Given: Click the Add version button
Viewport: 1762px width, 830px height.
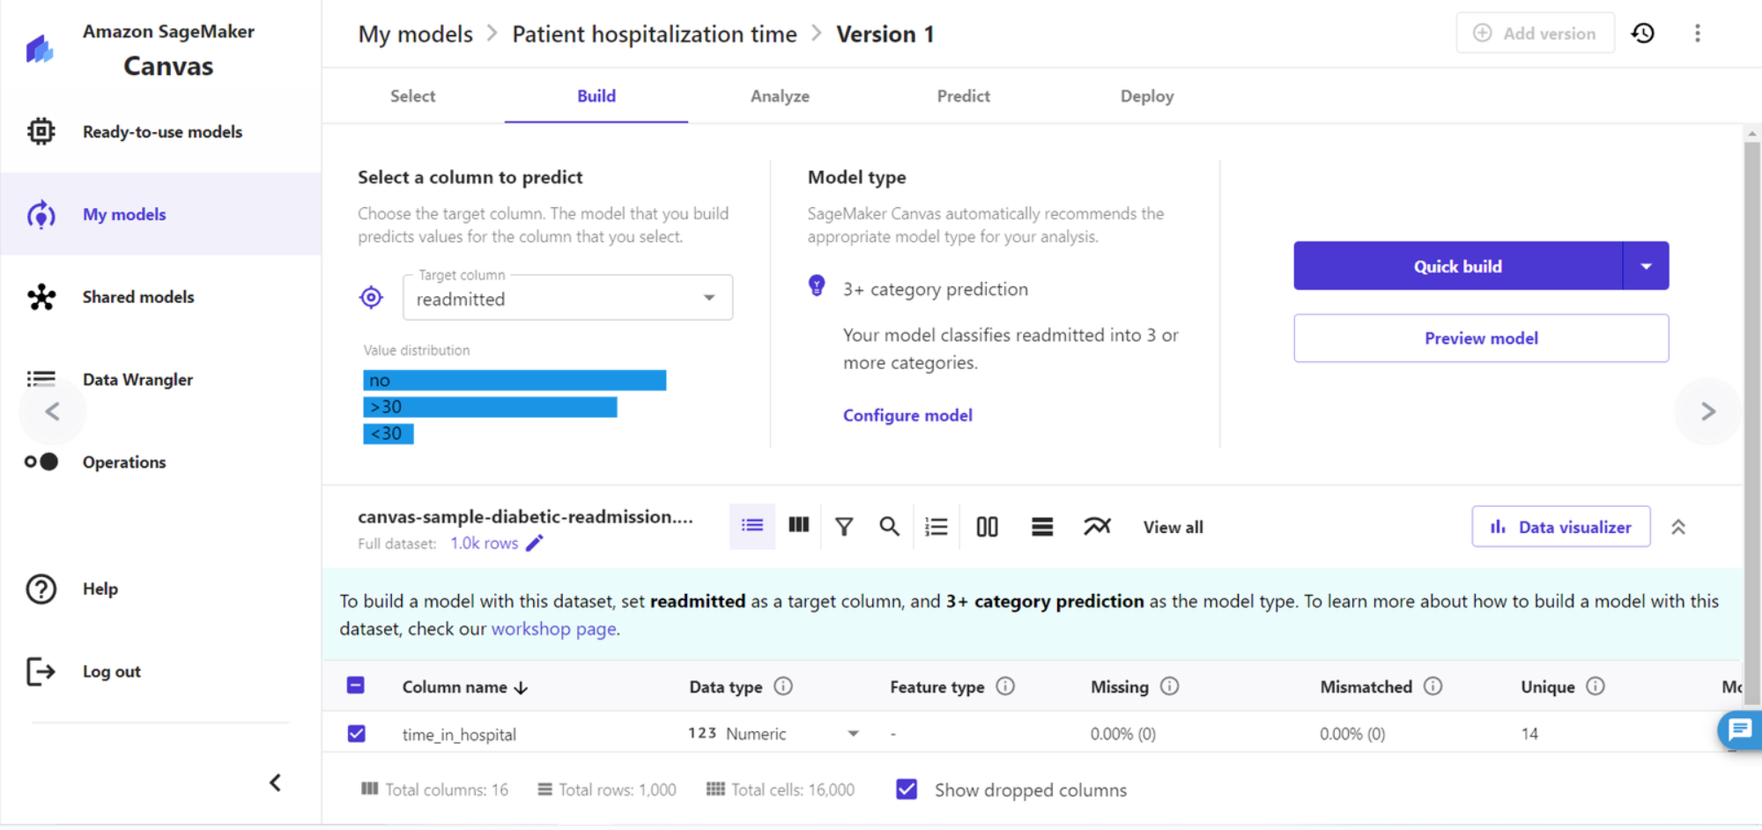Looking at the screenshot, I should [x=1536, y=33].
